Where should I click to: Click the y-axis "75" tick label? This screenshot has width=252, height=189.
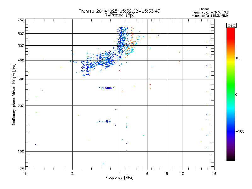(22, 169)
